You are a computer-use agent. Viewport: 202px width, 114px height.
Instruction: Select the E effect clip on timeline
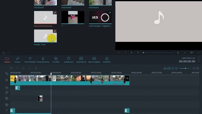point(18,88)
